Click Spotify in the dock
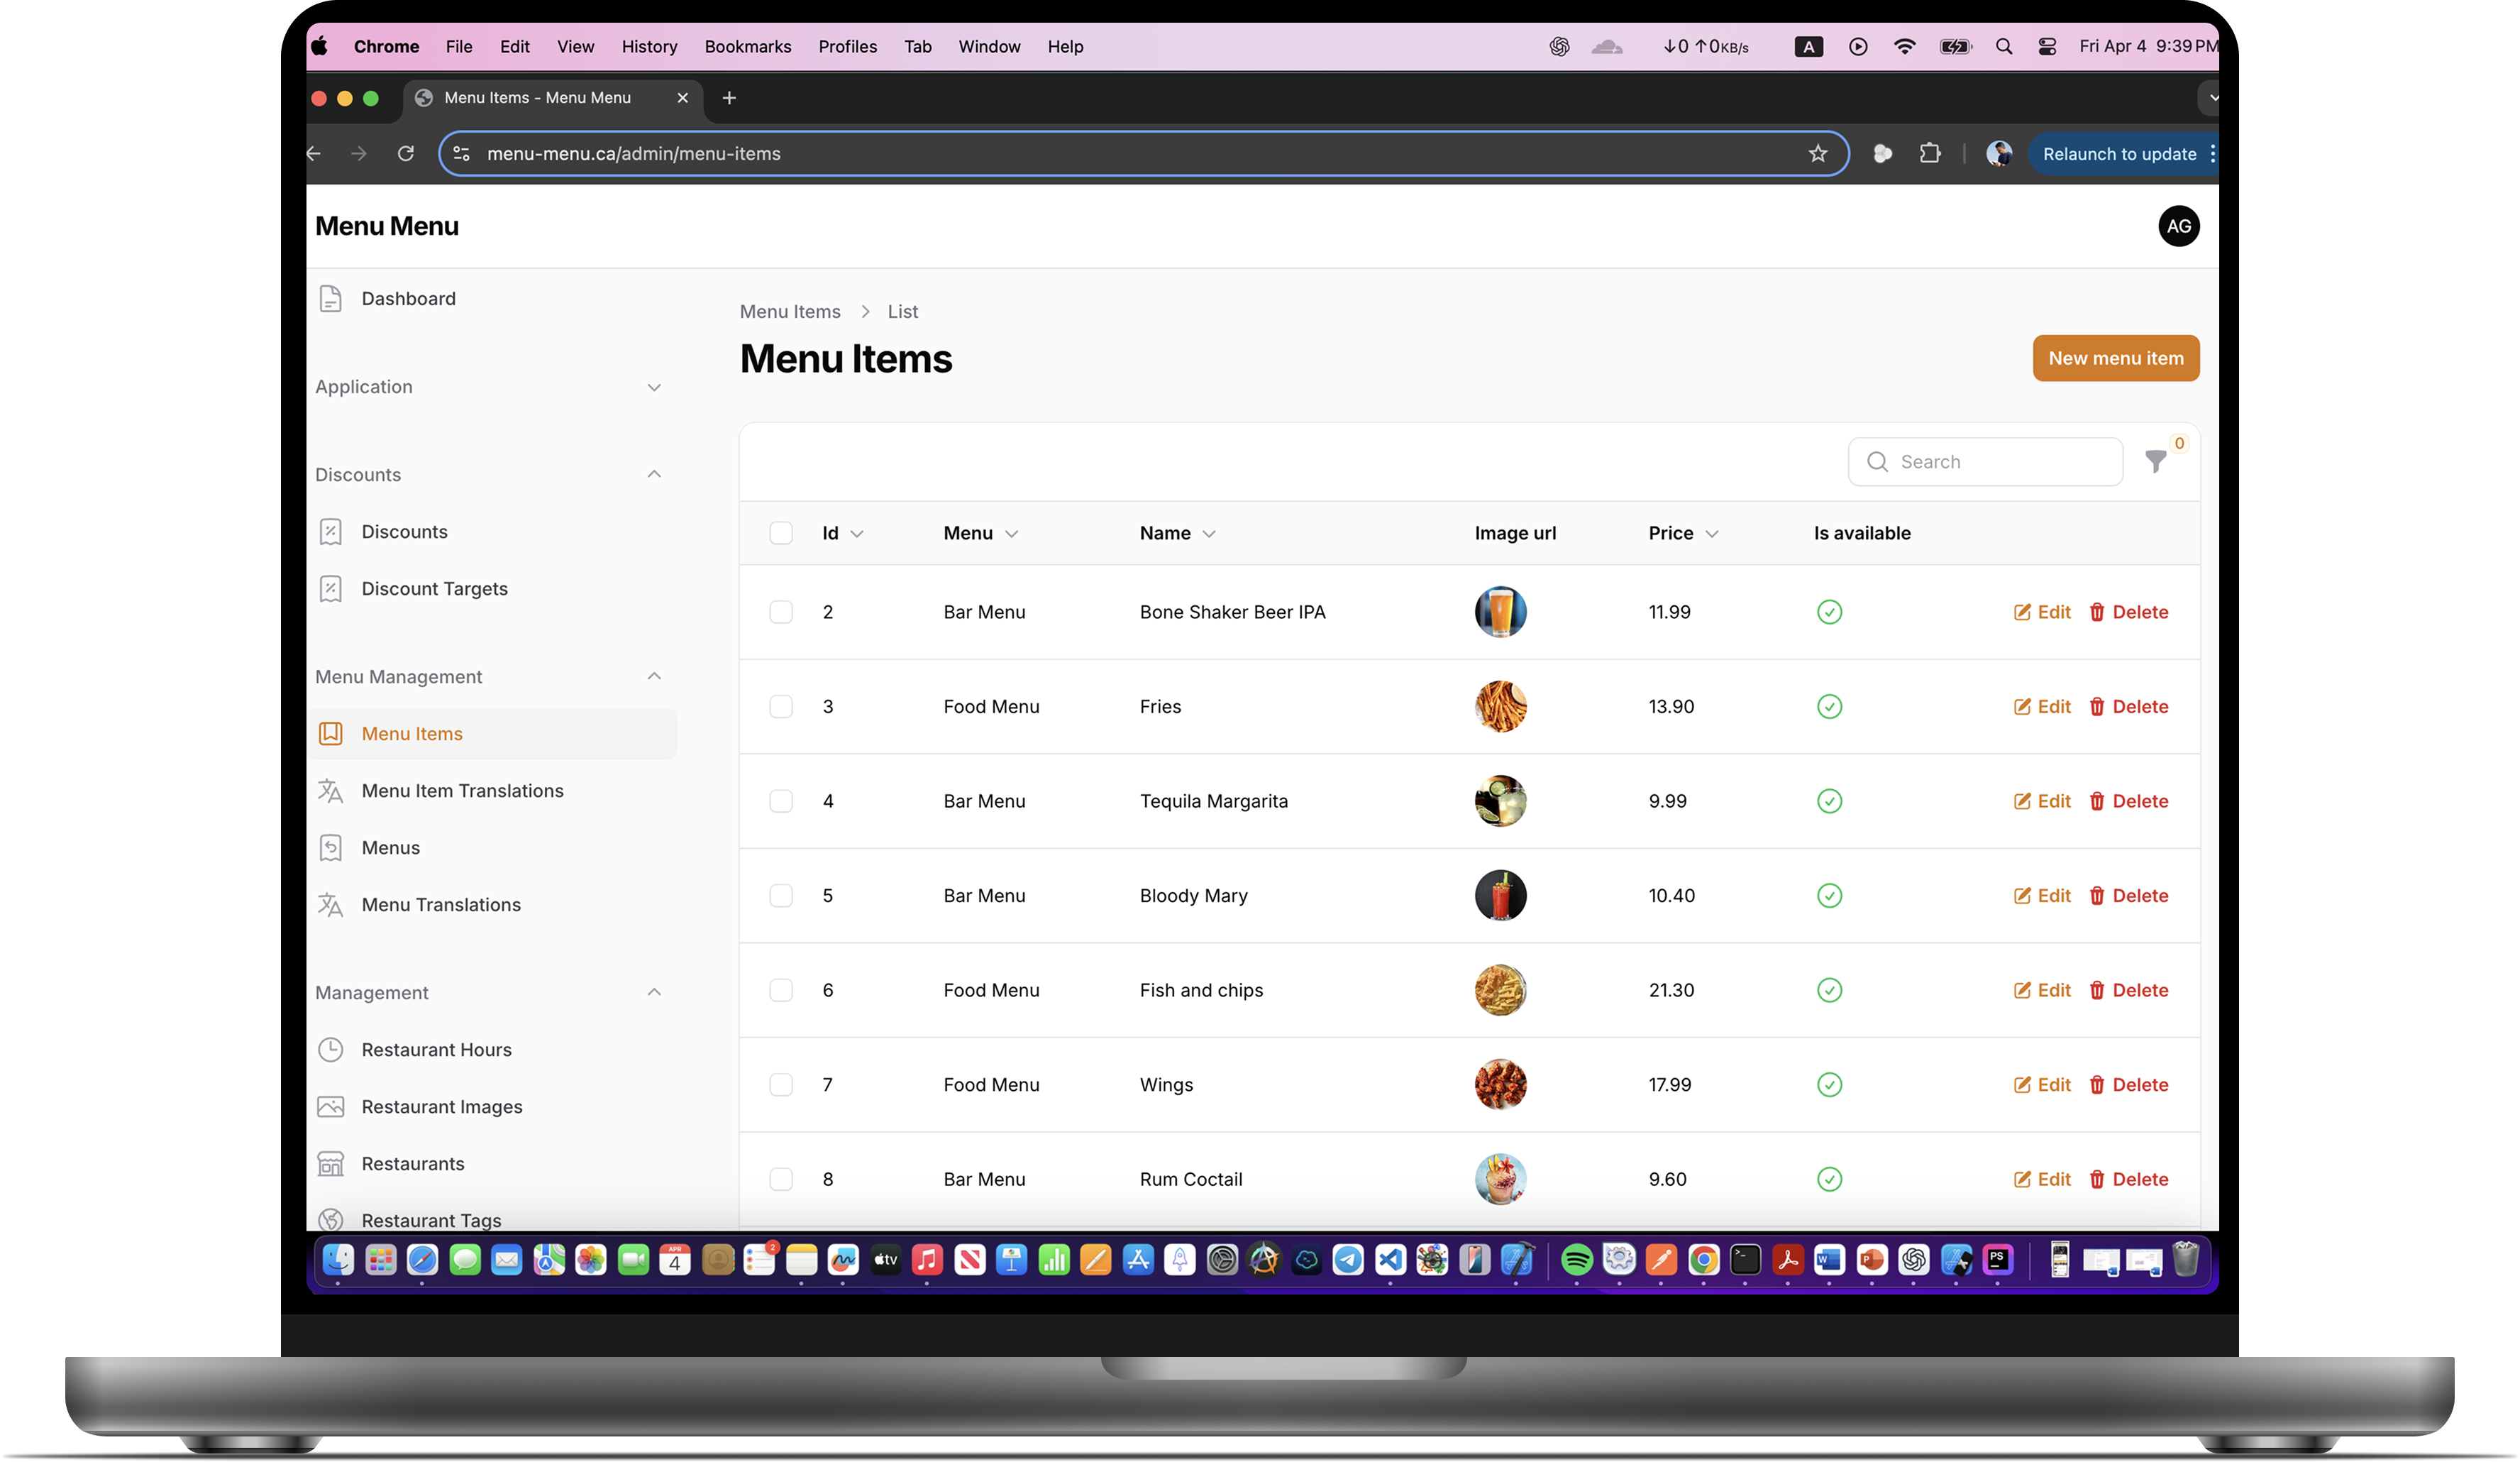 coord(1576,1260)
